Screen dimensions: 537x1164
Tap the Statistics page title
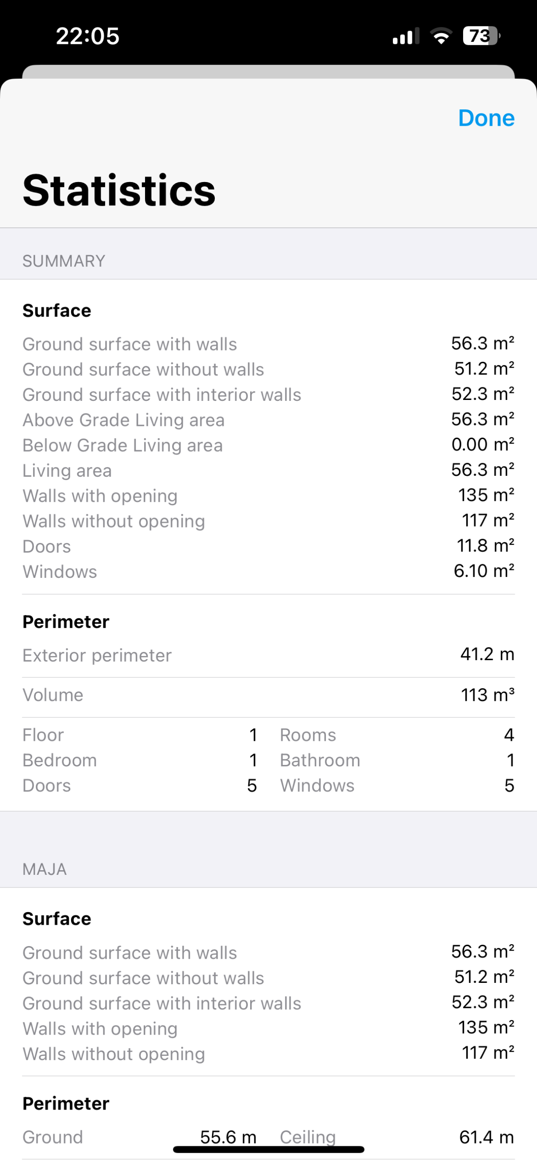click(119, 190)
